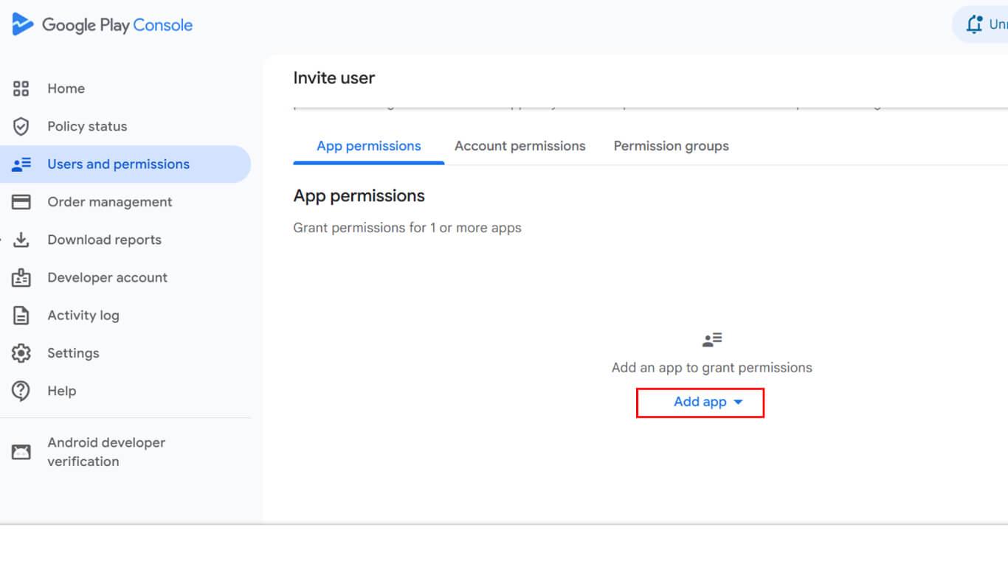
Task: Click the Settings gear icon
Action: 21,353
